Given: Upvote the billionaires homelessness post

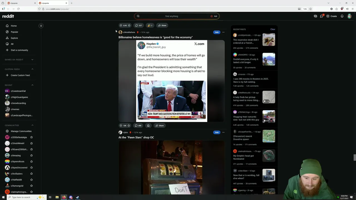Looking at the screenshot, I should click(121, 126).
